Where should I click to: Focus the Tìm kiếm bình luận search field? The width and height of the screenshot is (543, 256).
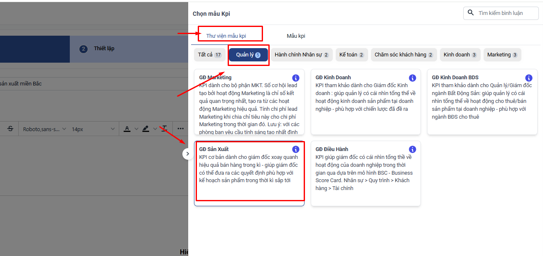(506, 13)
